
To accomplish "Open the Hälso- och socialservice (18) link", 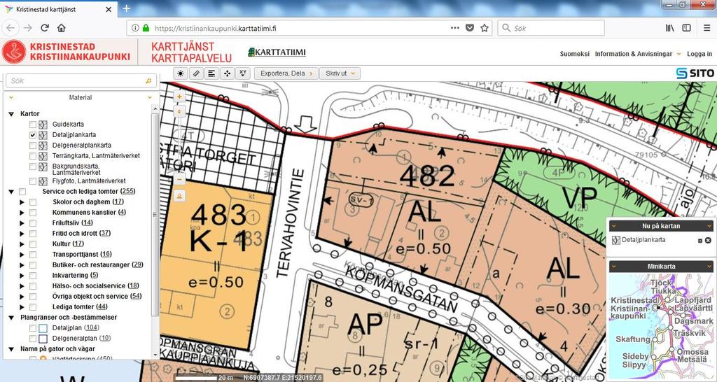I will (x=133, y=286).
